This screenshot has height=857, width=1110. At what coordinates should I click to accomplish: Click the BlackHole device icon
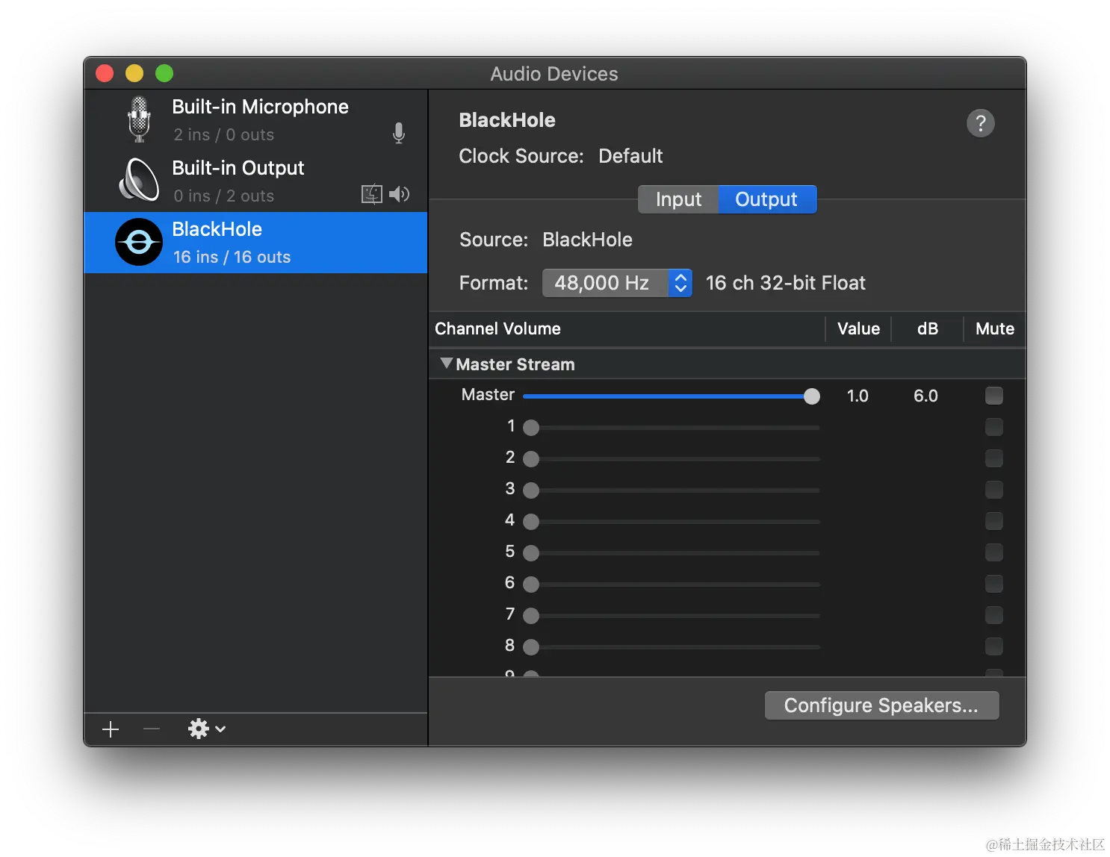138,242
